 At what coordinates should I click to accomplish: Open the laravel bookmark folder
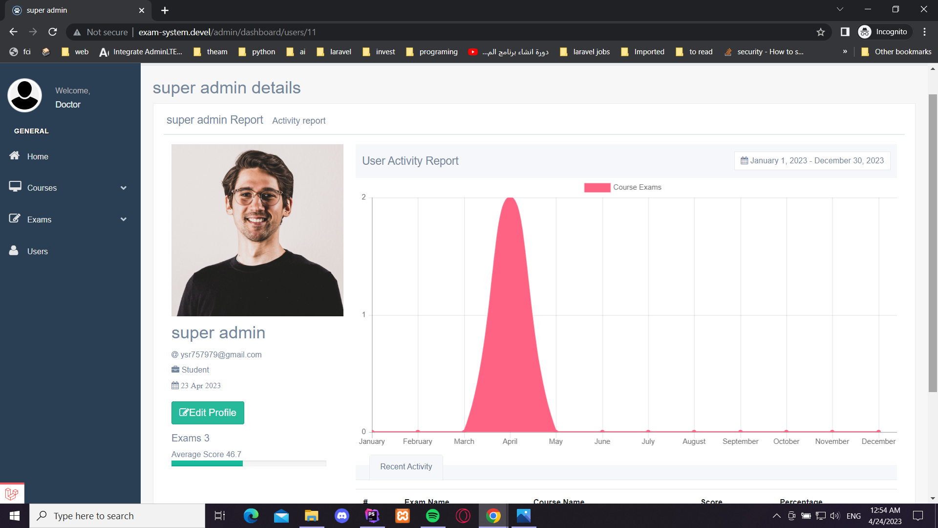point(334,52)
